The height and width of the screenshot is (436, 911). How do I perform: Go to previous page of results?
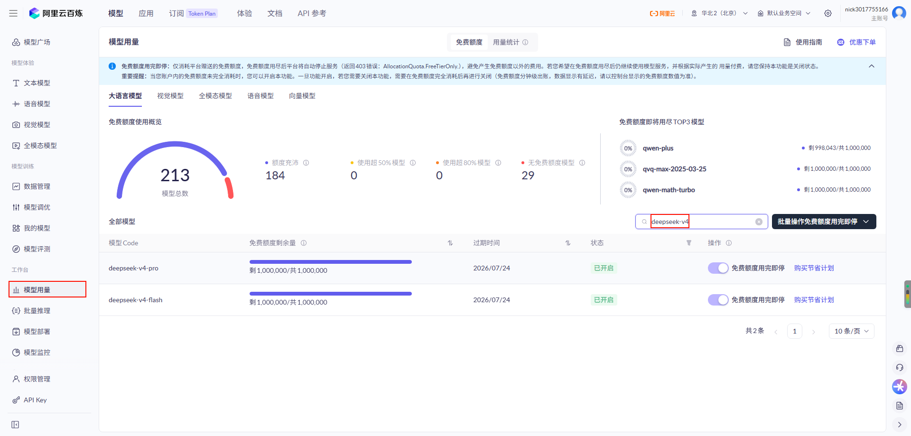776,332
